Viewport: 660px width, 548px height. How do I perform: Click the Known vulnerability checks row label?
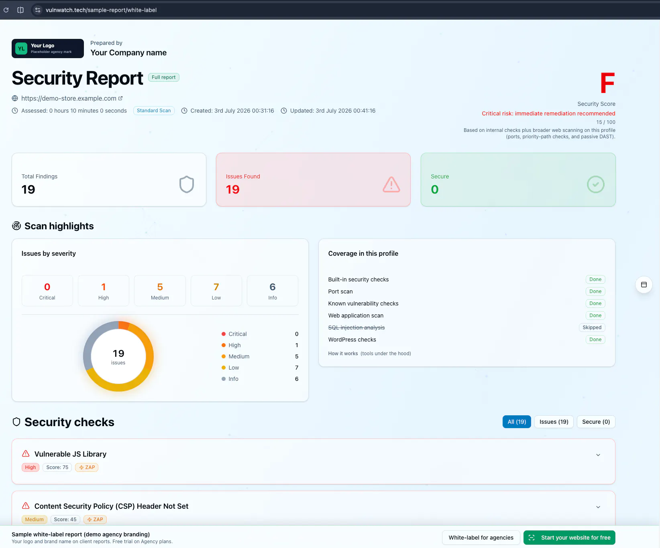363,303
